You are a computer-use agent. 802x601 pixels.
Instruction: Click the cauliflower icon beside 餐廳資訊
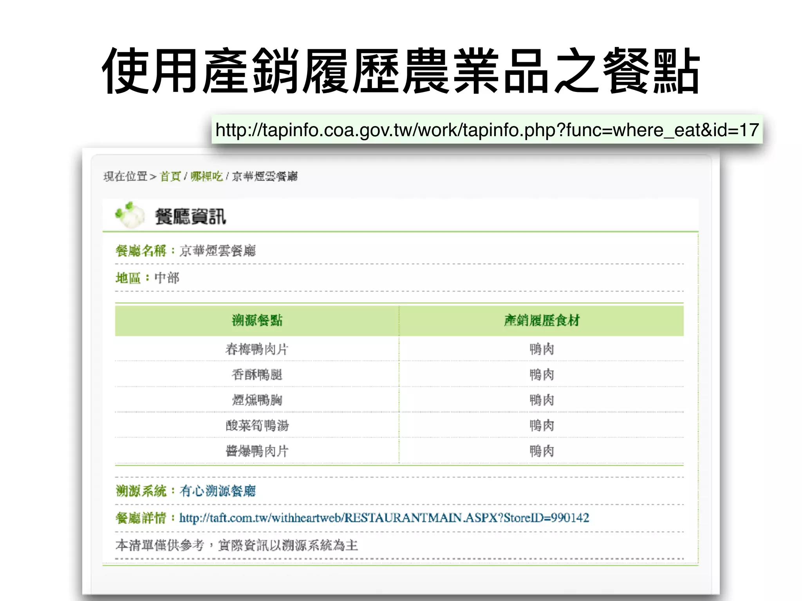coord(130,215)
